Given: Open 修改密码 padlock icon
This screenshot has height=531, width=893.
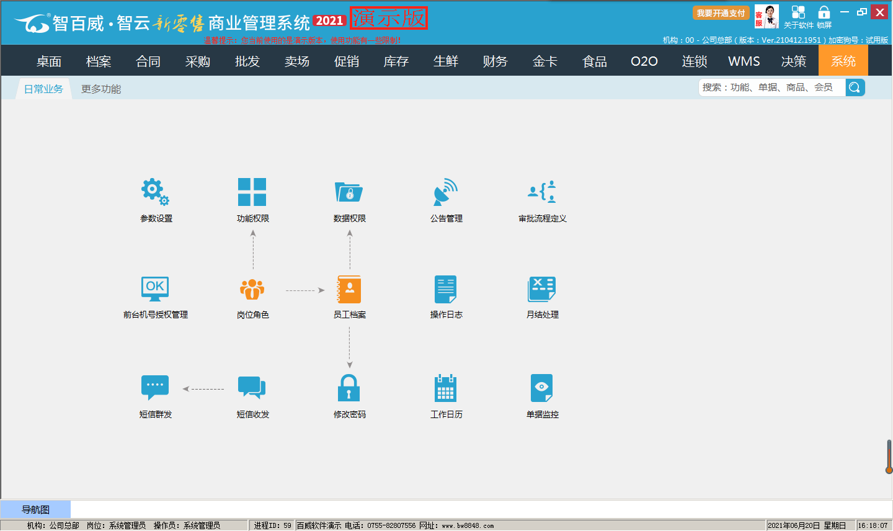Looking at the screenshot, I should coord(349,388).
